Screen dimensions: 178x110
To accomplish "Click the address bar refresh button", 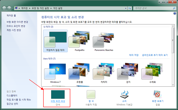I will tap(130, 8).
